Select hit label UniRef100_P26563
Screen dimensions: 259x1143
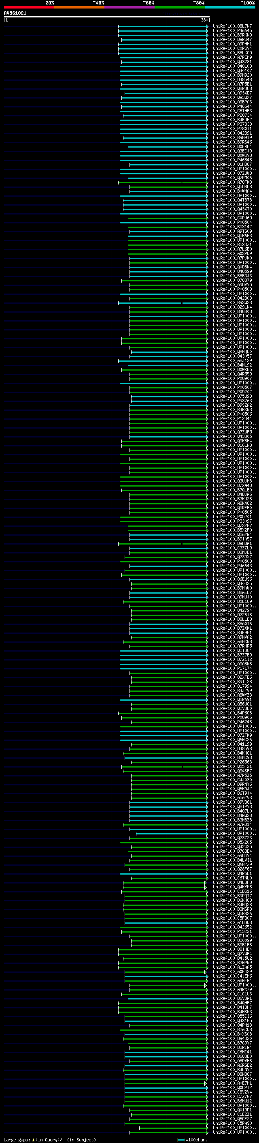(x=232, y=762)
